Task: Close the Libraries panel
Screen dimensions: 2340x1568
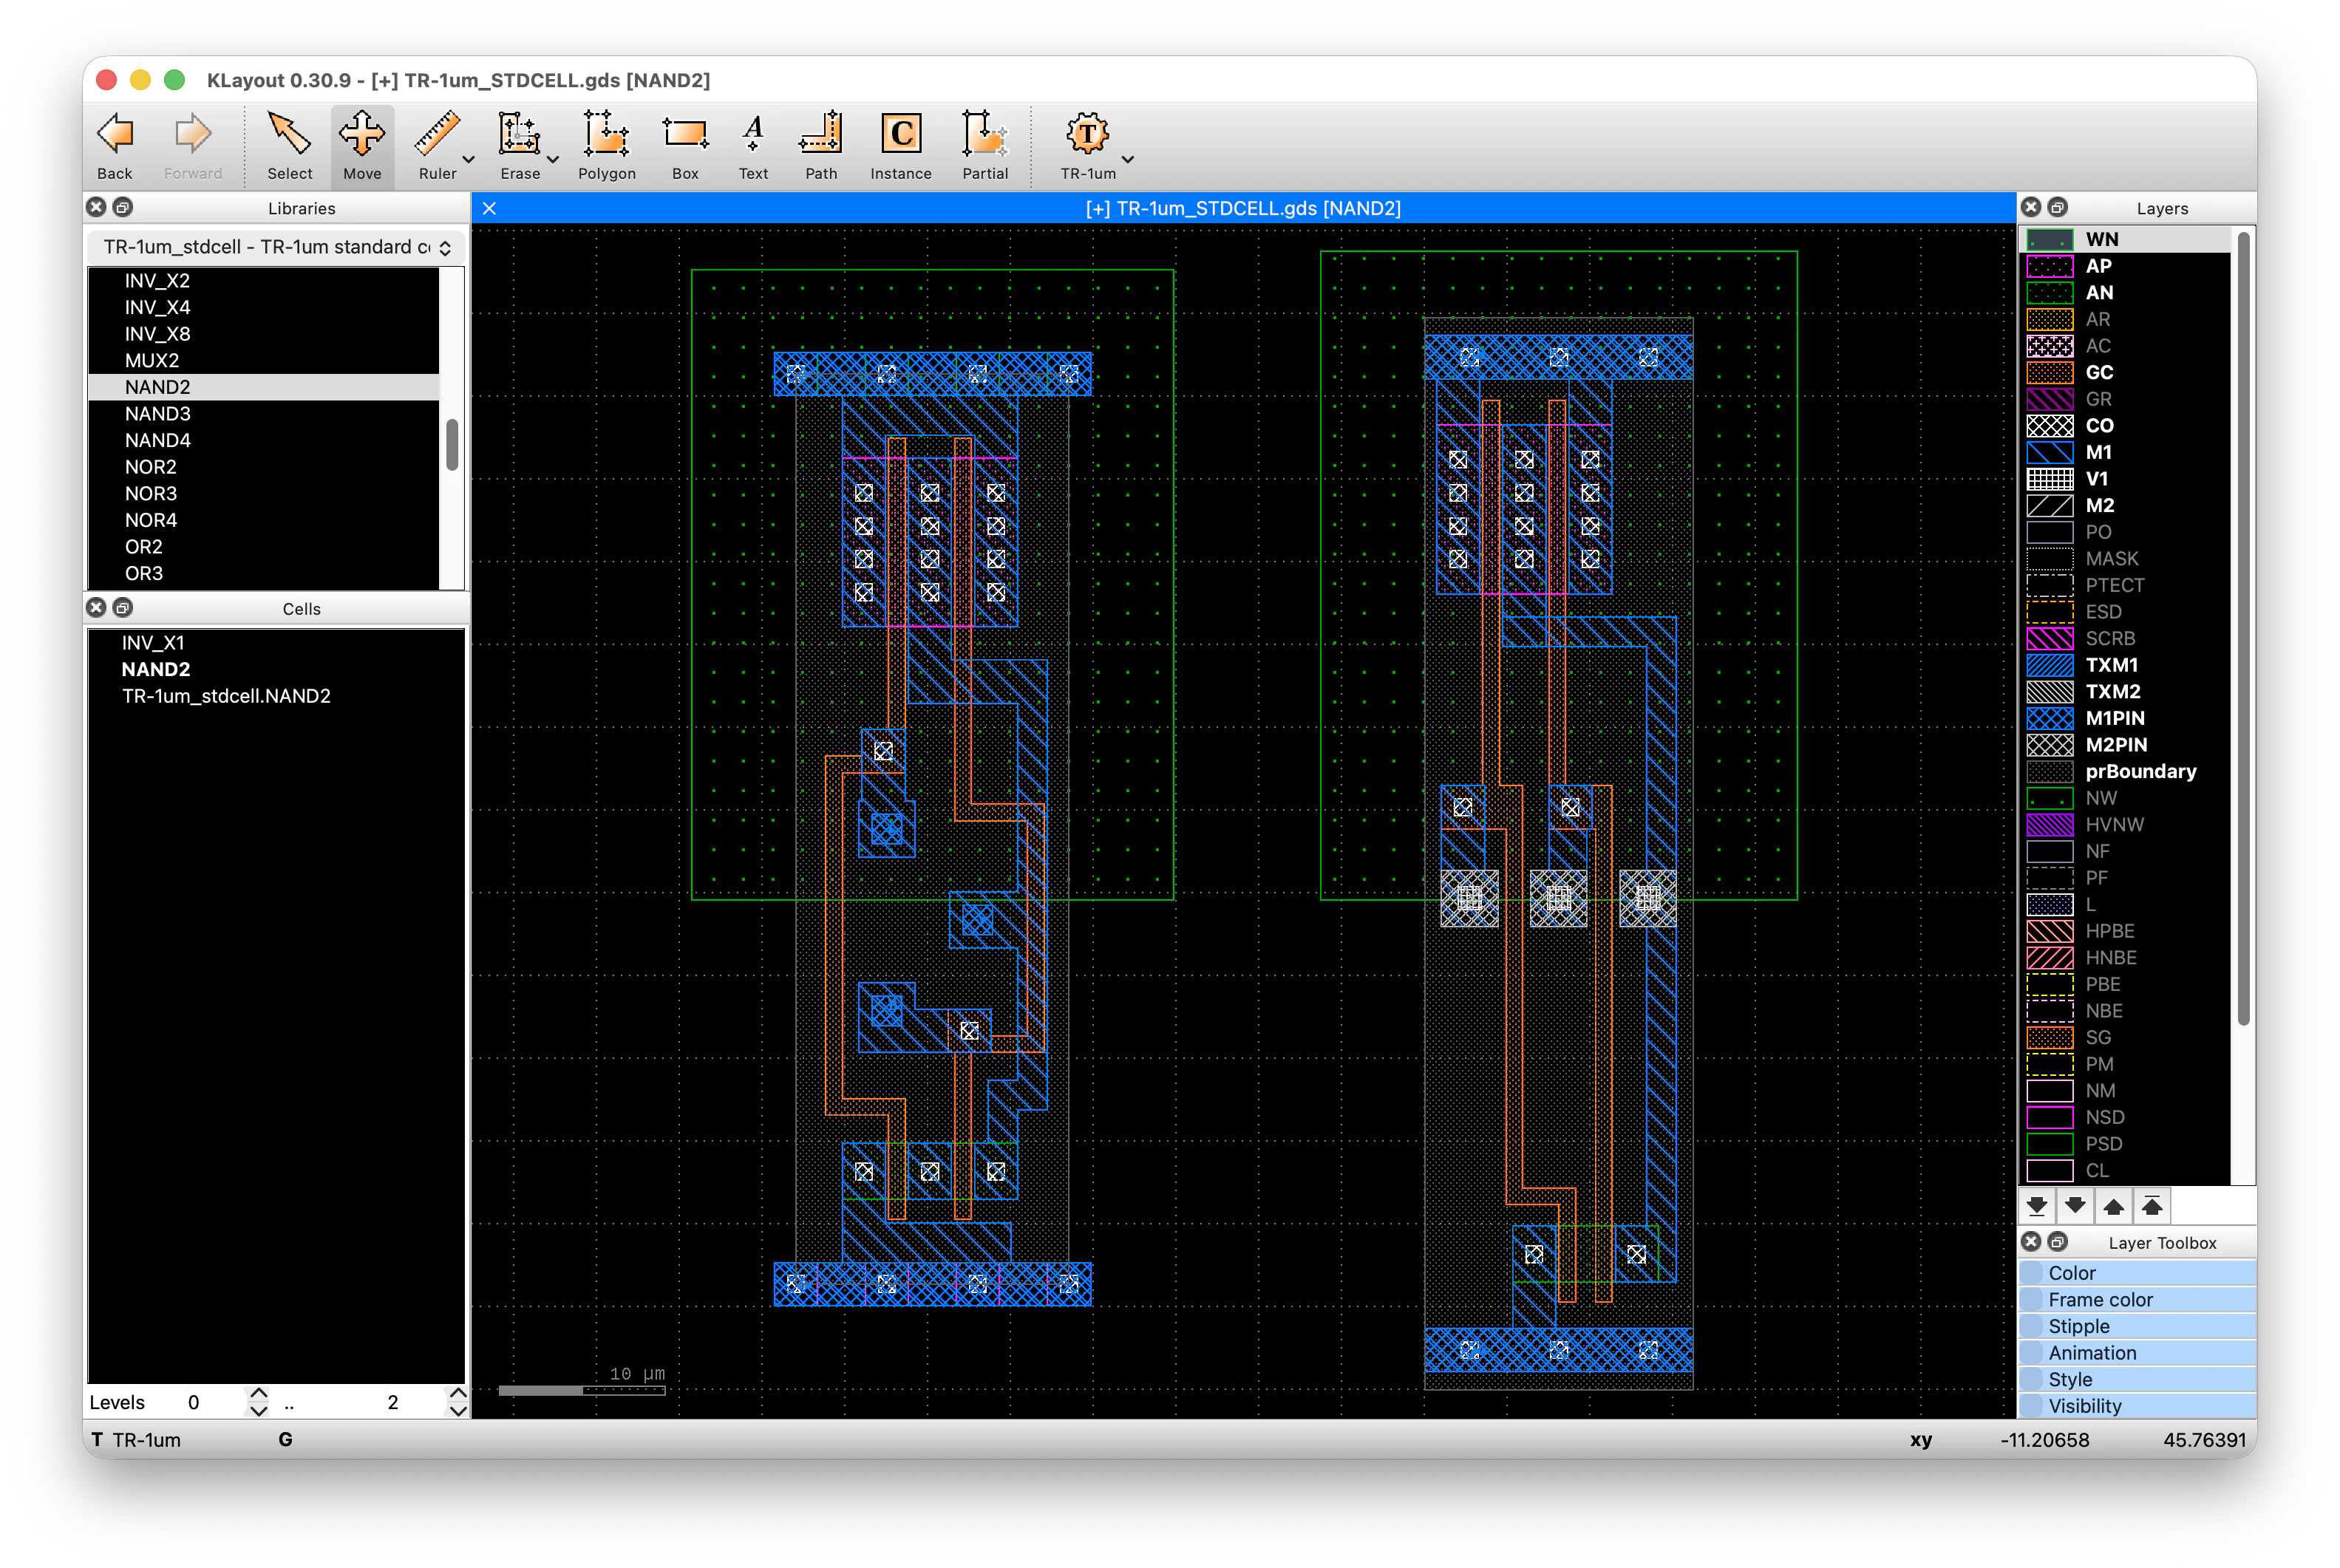Action: click(96, 207)
